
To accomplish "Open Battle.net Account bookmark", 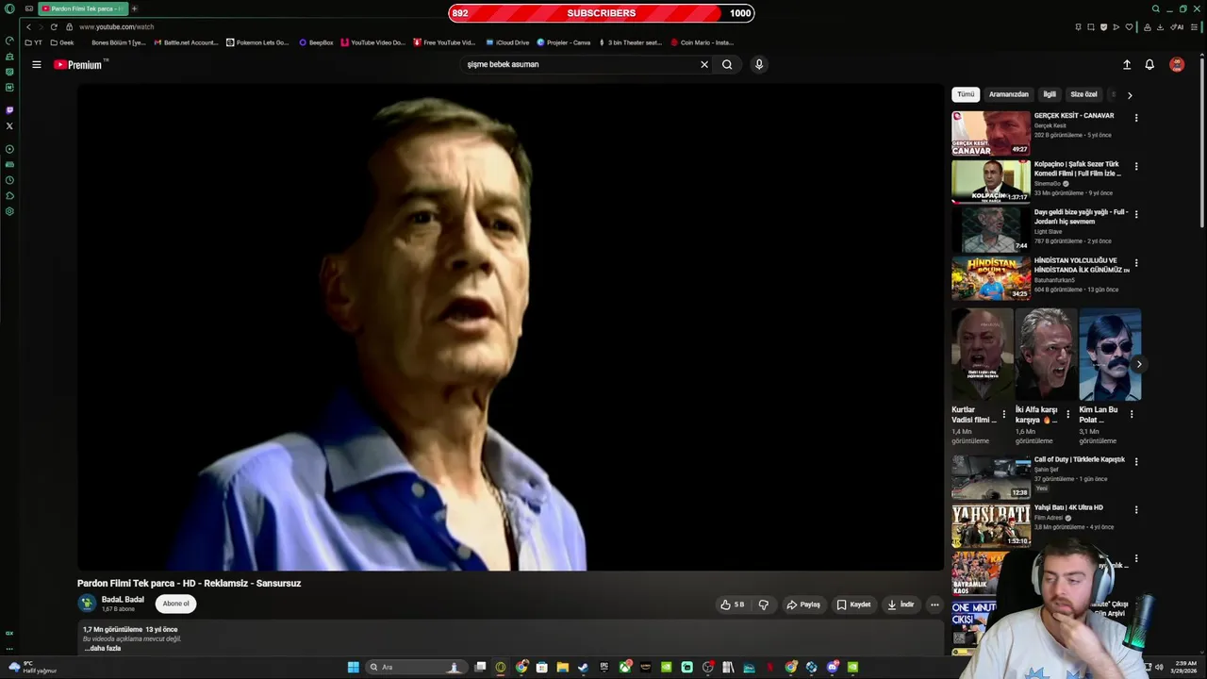I will point(186,42).
